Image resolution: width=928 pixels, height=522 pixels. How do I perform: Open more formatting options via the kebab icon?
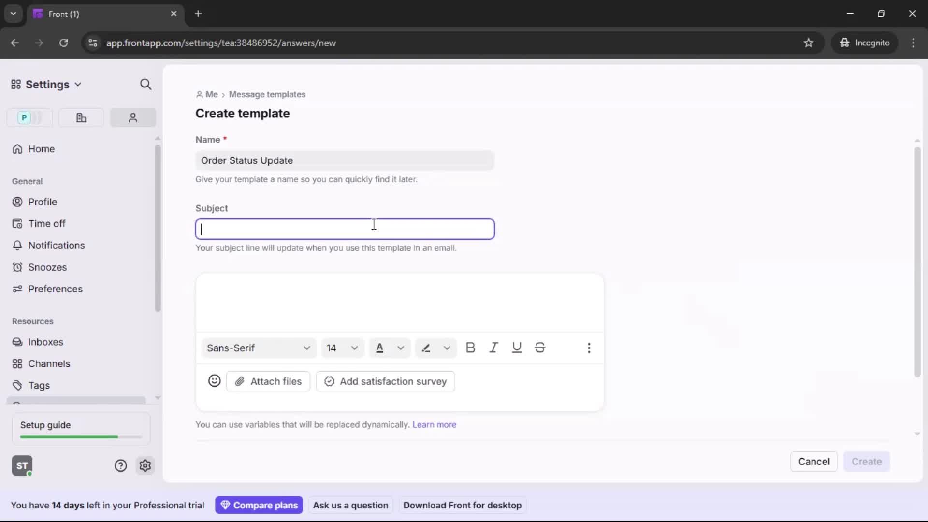coord(589,348)
